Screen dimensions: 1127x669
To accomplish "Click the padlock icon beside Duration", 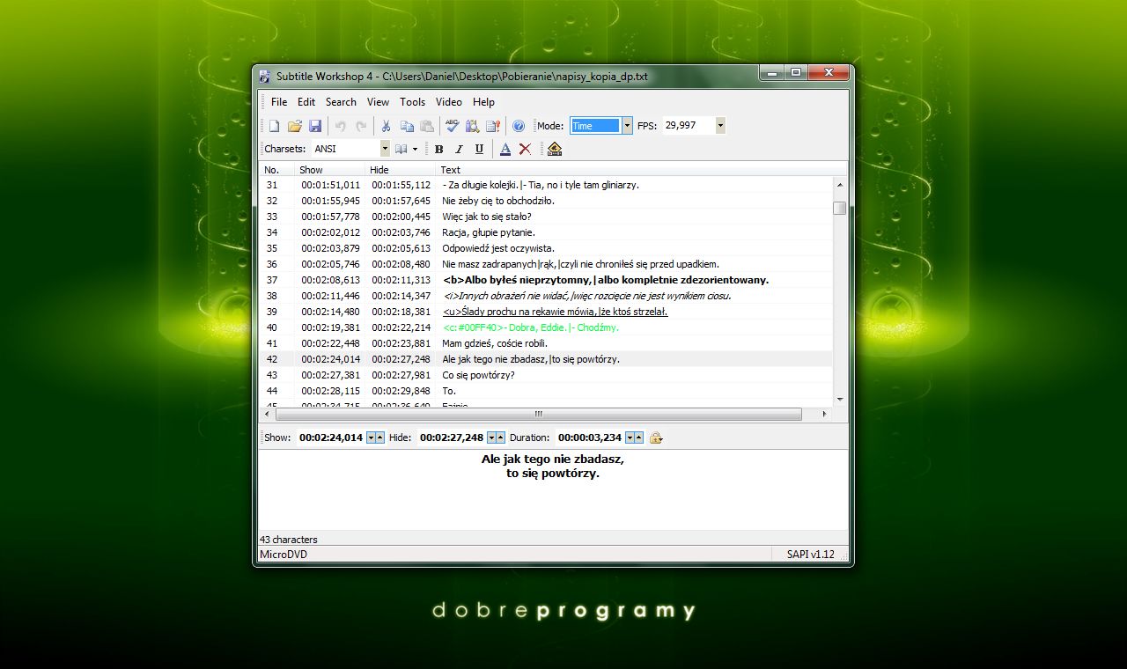I will click(656, 437).
